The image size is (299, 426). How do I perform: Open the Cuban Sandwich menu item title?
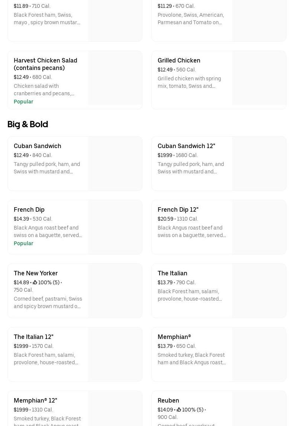[38, 146]
